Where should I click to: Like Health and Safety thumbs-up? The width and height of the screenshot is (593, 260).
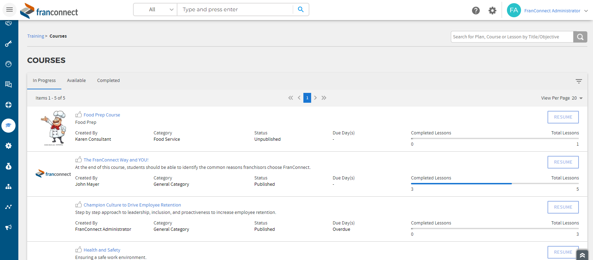(79, 249)
